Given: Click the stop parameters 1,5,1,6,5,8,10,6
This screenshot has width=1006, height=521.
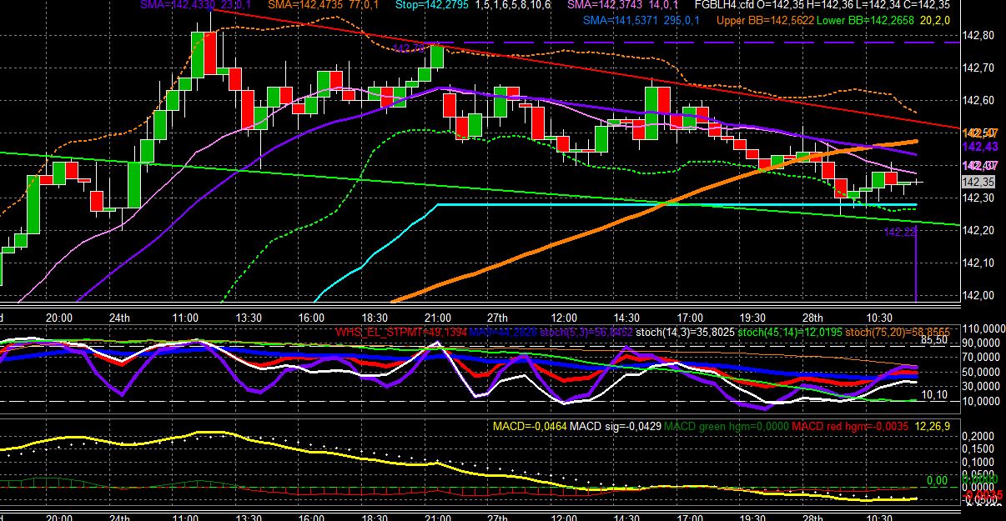Looking at the screenshot, I should (512, 5).
